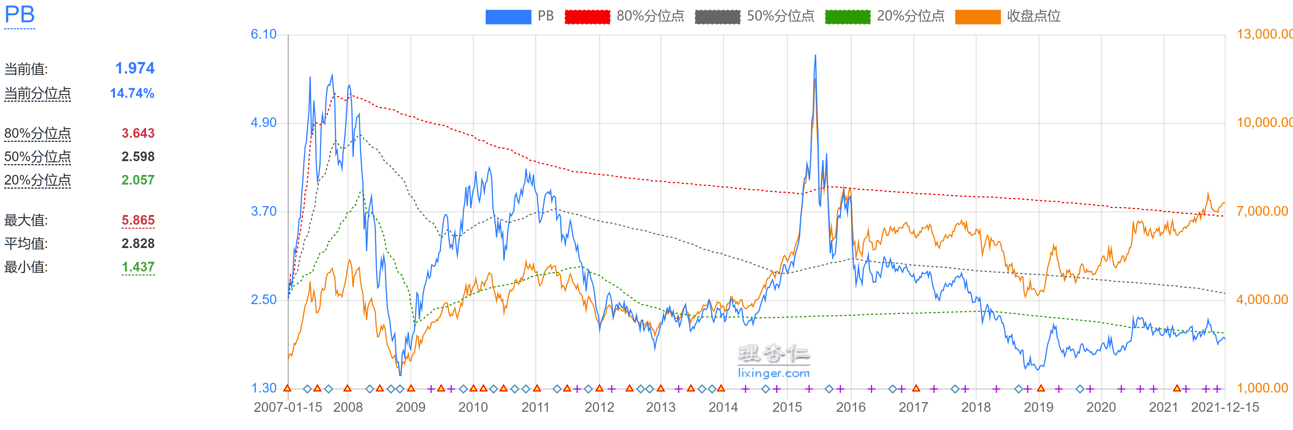Click the orange 收盘点位 legend swatch

point(977,17)
